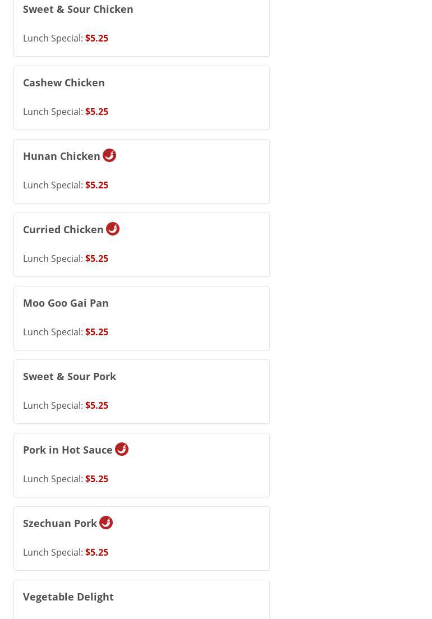Click Sweet & Sour Pork's $5.25 price
432x619 pixels.
pos(96,405)
